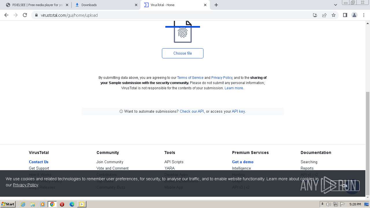Close the PIXELSEE tab
This screenshot has width=370, height=208.
[67, 5]
